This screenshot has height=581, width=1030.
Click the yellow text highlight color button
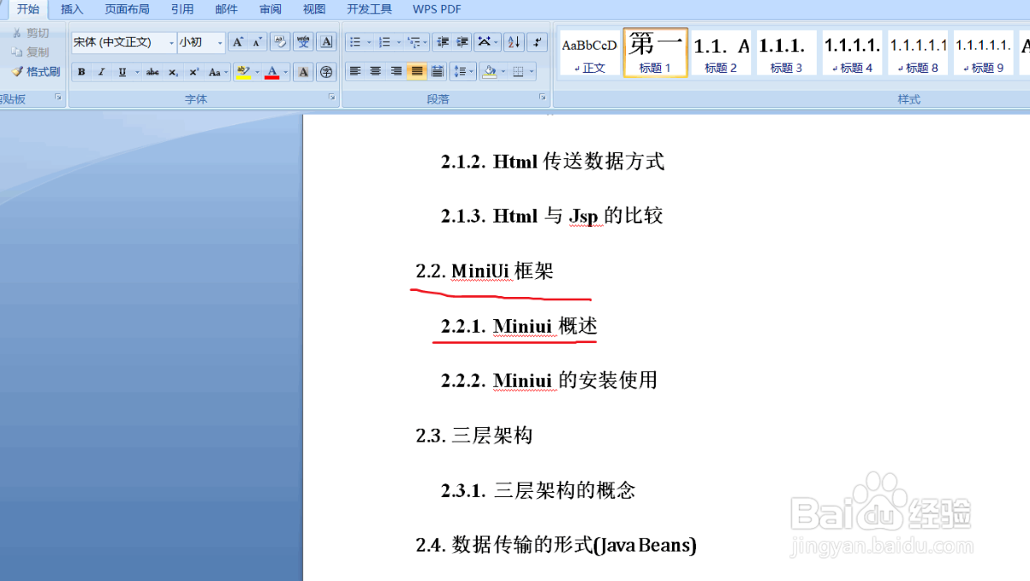[243, 72]
